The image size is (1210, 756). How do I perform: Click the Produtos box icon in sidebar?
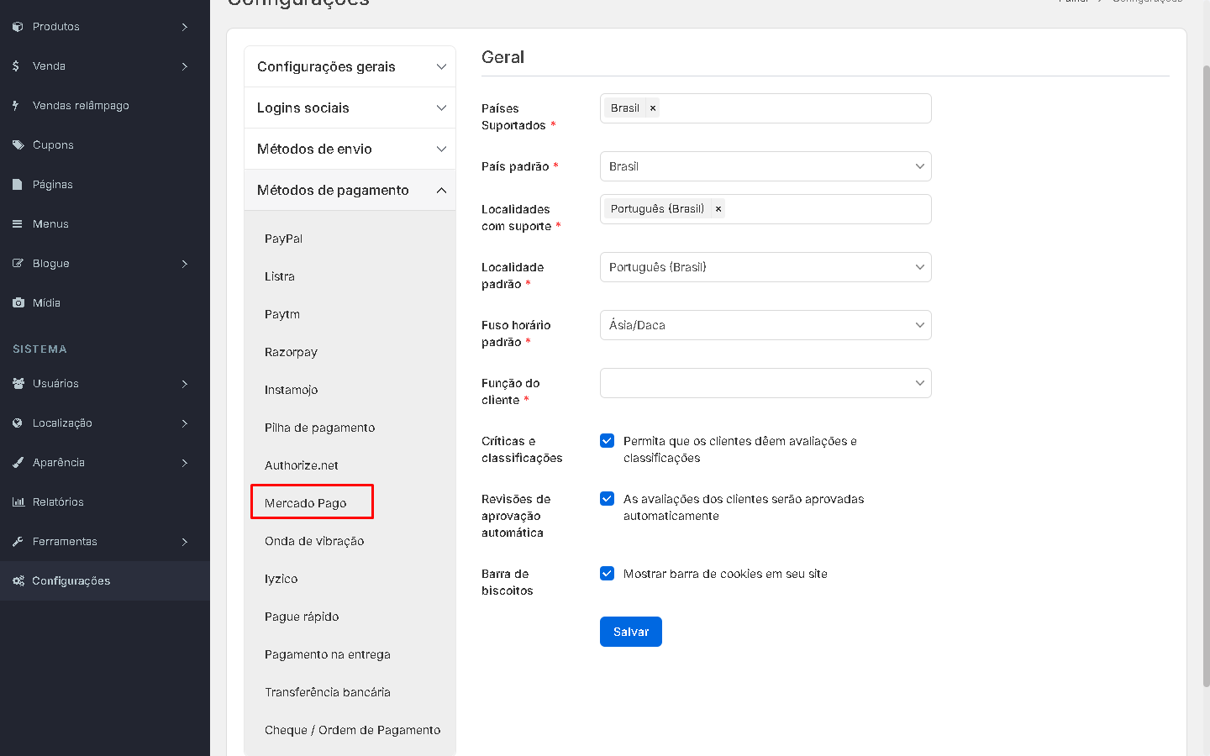click(x=18, y=27)
